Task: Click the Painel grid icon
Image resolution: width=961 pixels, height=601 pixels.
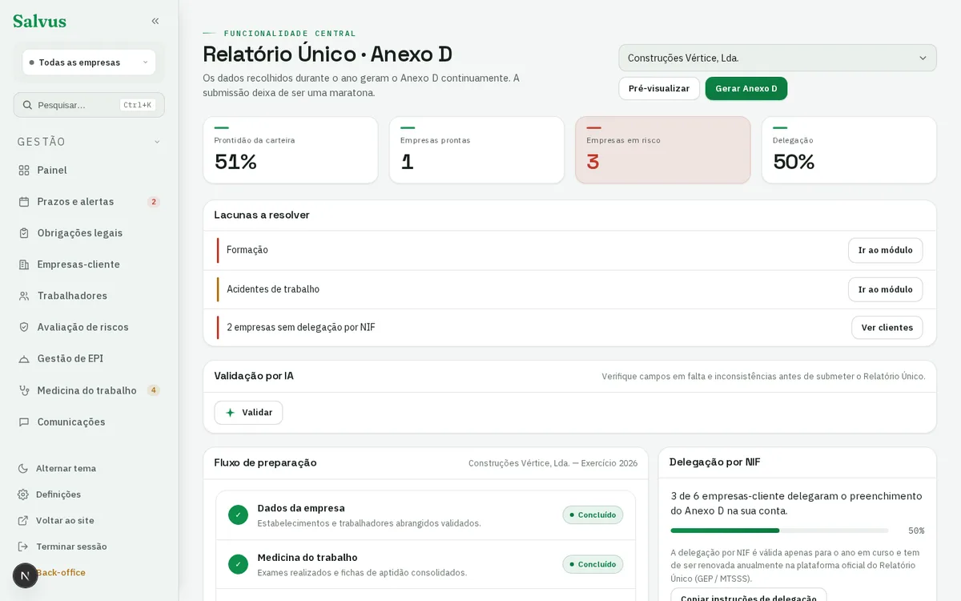Action: pos(24,170)
